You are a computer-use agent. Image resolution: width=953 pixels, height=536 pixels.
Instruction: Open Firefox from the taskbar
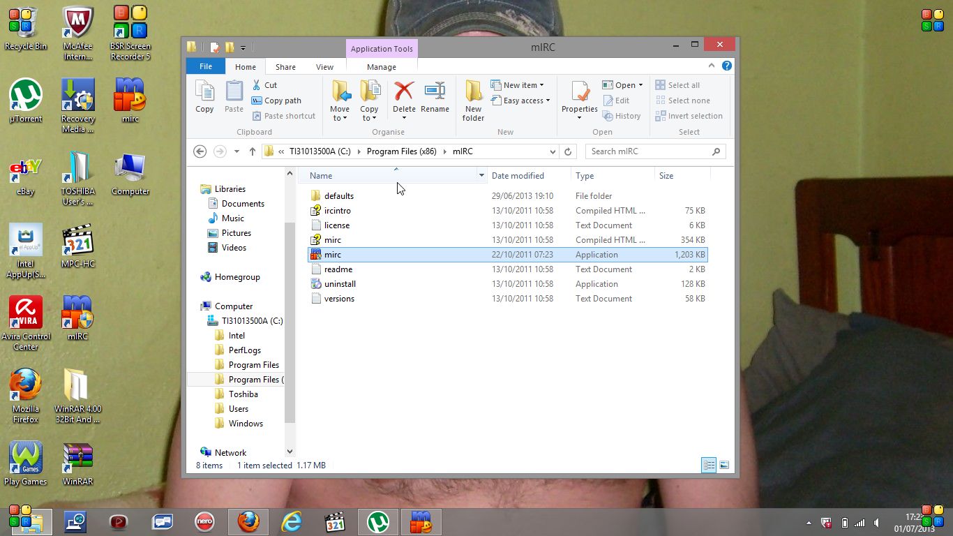(248, 521)
